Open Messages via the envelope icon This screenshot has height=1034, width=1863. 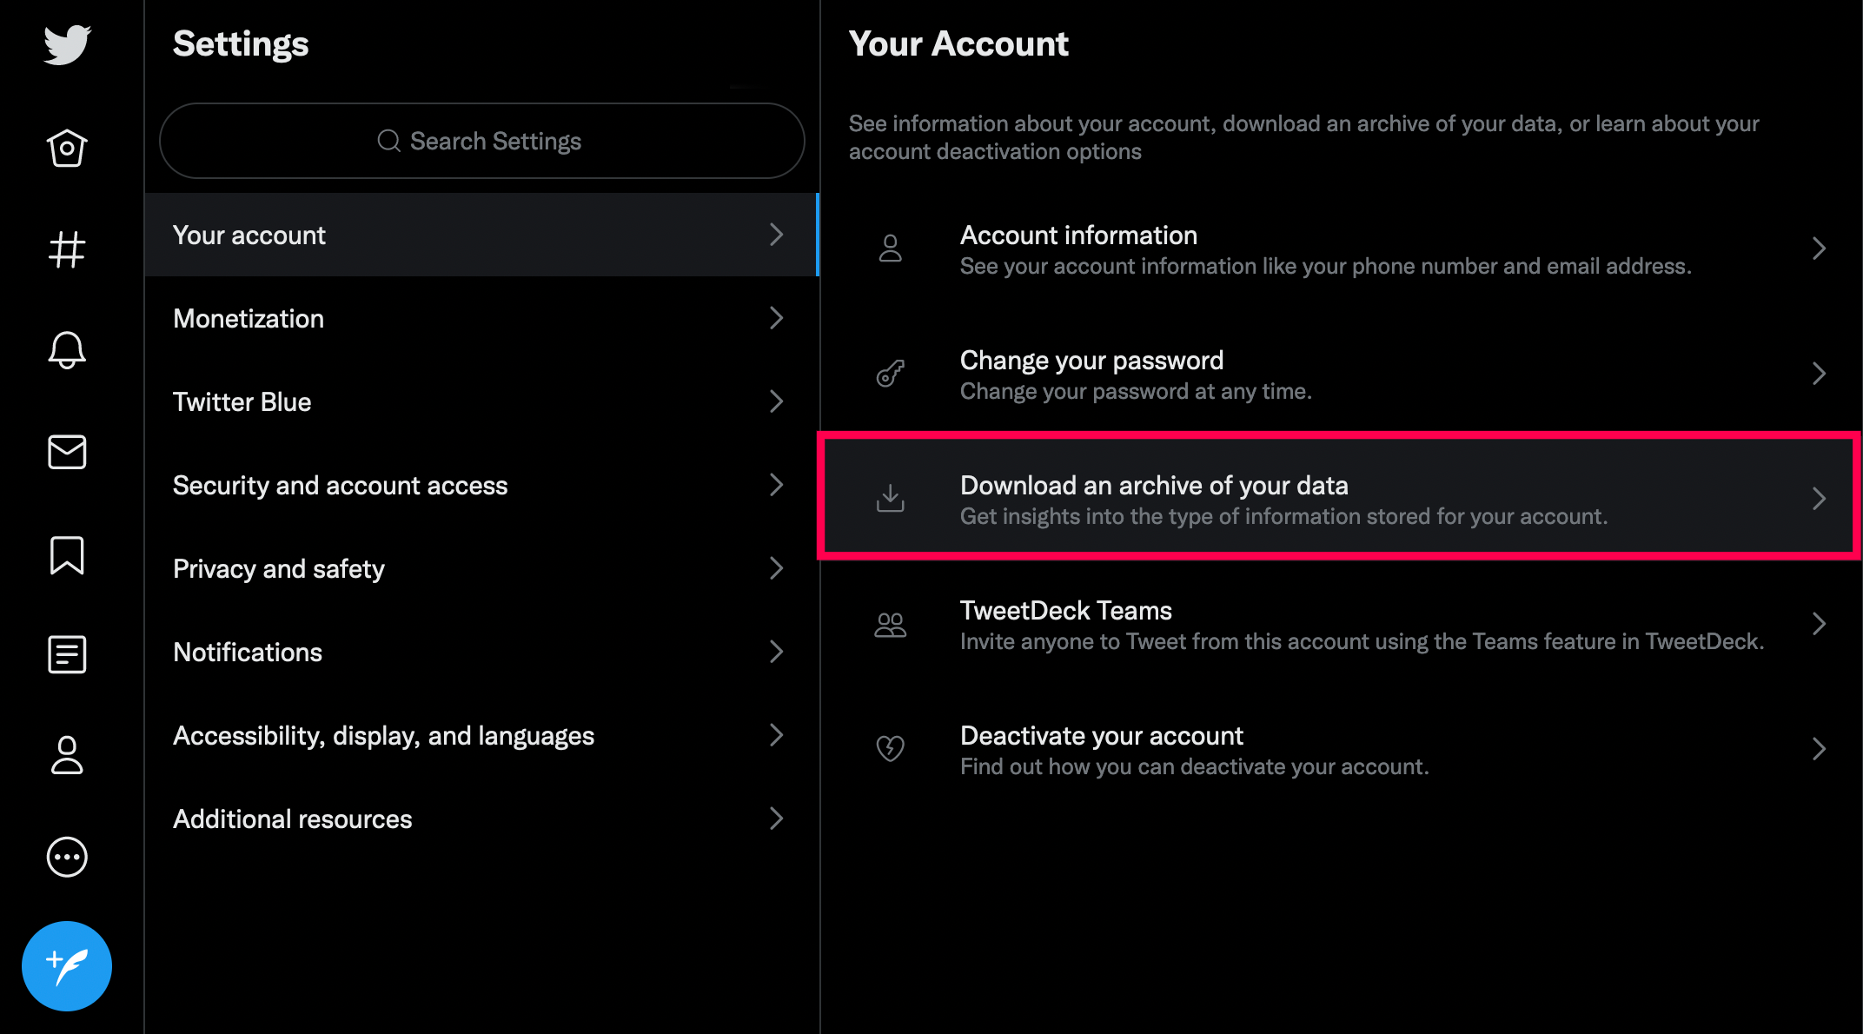point(67,452)
